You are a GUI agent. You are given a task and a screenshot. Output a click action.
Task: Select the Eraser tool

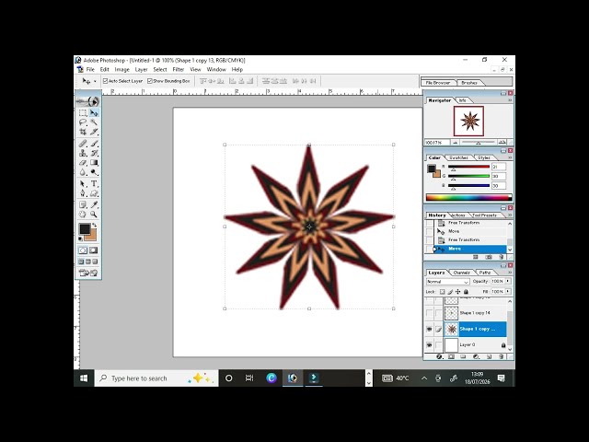pyautogui.click(x=83, y=163)
